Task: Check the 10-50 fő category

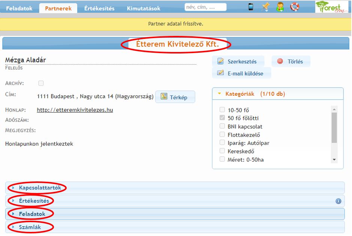Action: coord(222,110)
